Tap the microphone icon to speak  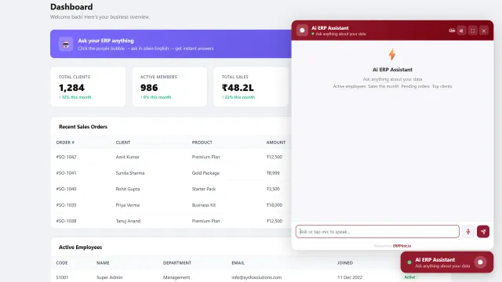(467, 232)
